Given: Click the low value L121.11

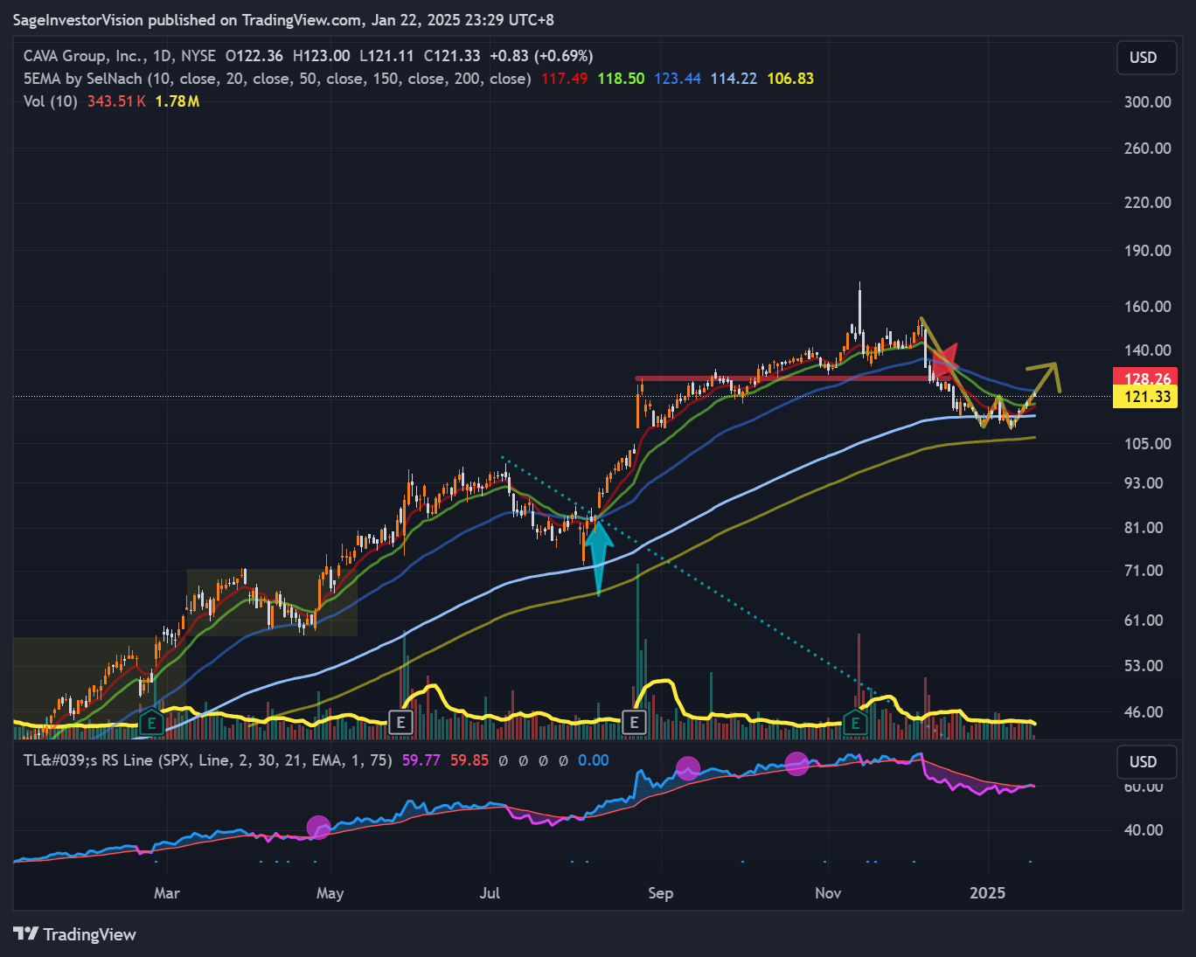Looking at the screenshot, I should point(386,56).
